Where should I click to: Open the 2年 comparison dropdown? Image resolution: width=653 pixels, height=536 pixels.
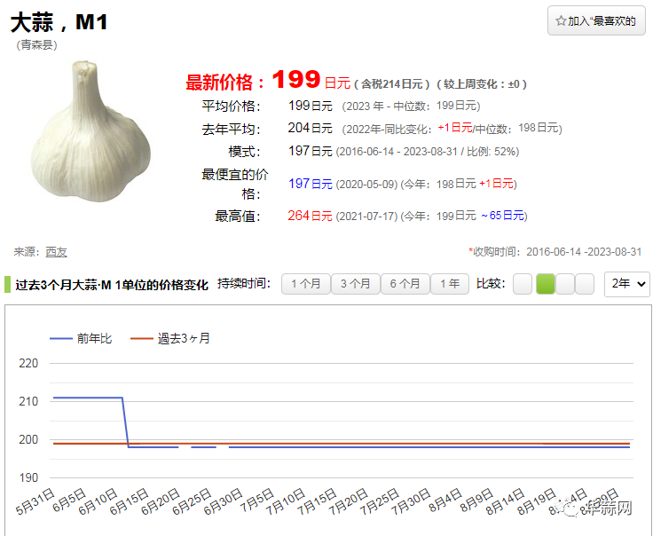tap(626, 284)
